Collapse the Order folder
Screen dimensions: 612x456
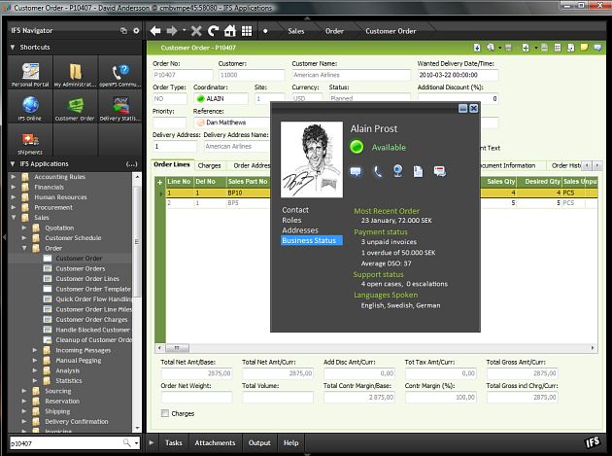tap(24, 248)
